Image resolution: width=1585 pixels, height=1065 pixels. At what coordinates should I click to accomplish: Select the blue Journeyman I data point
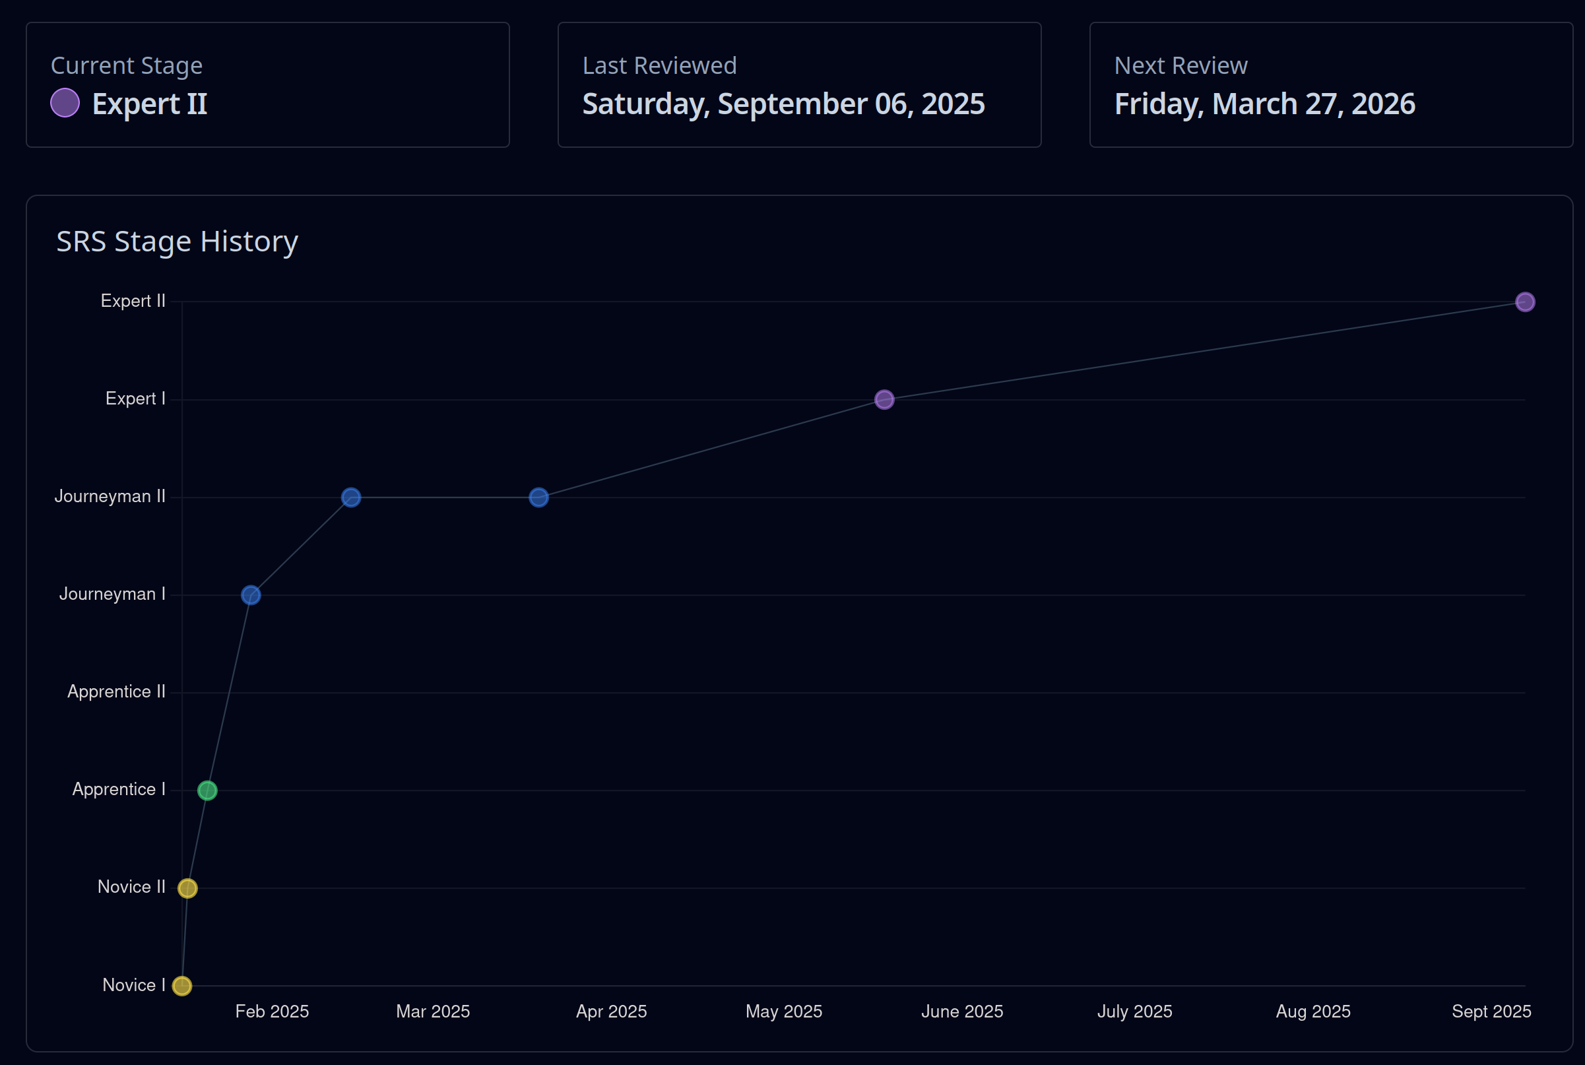(x=251, y=595)
